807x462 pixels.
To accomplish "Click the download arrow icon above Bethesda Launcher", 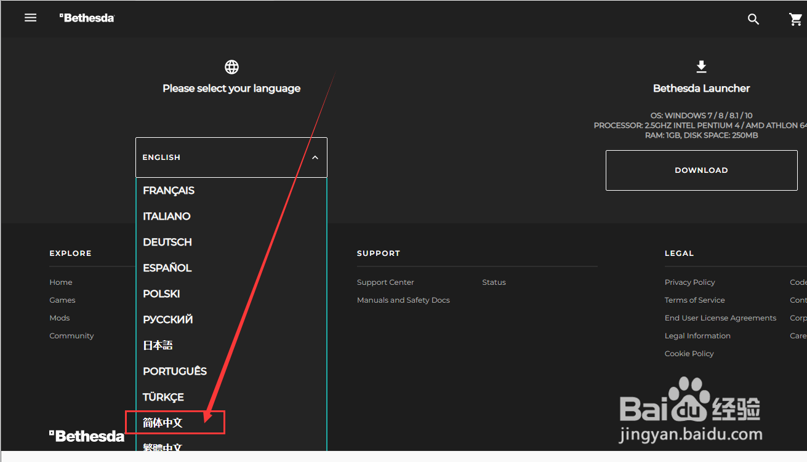I will point(701,66).
